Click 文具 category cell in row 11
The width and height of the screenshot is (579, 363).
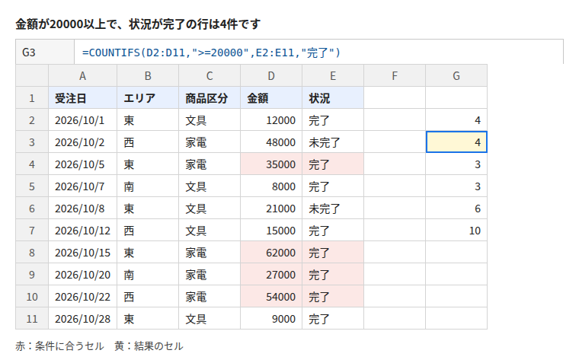pos(210,318)
